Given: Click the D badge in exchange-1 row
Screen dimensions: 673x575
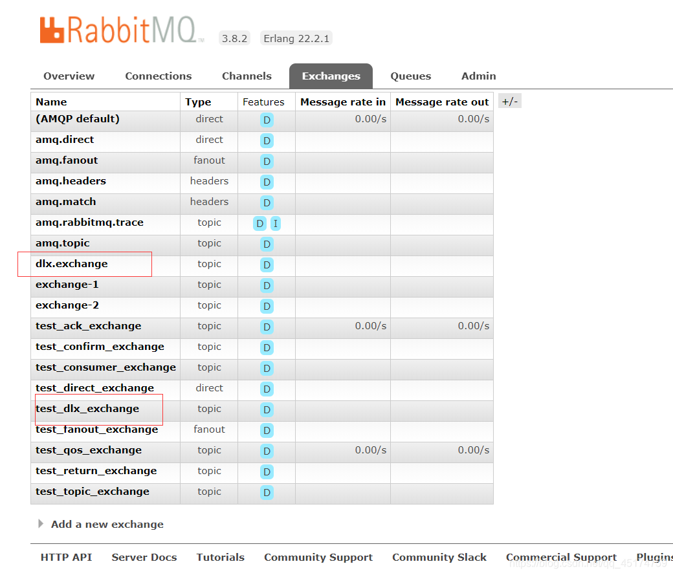Looking at the screenshot, I should 267,285.
